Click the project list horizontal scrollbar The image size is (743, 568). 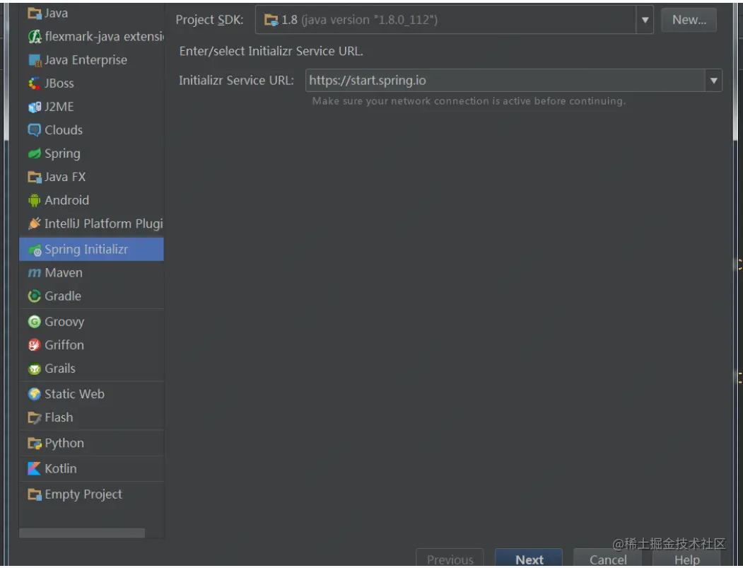pyautogui.click(x=82, y=533)
